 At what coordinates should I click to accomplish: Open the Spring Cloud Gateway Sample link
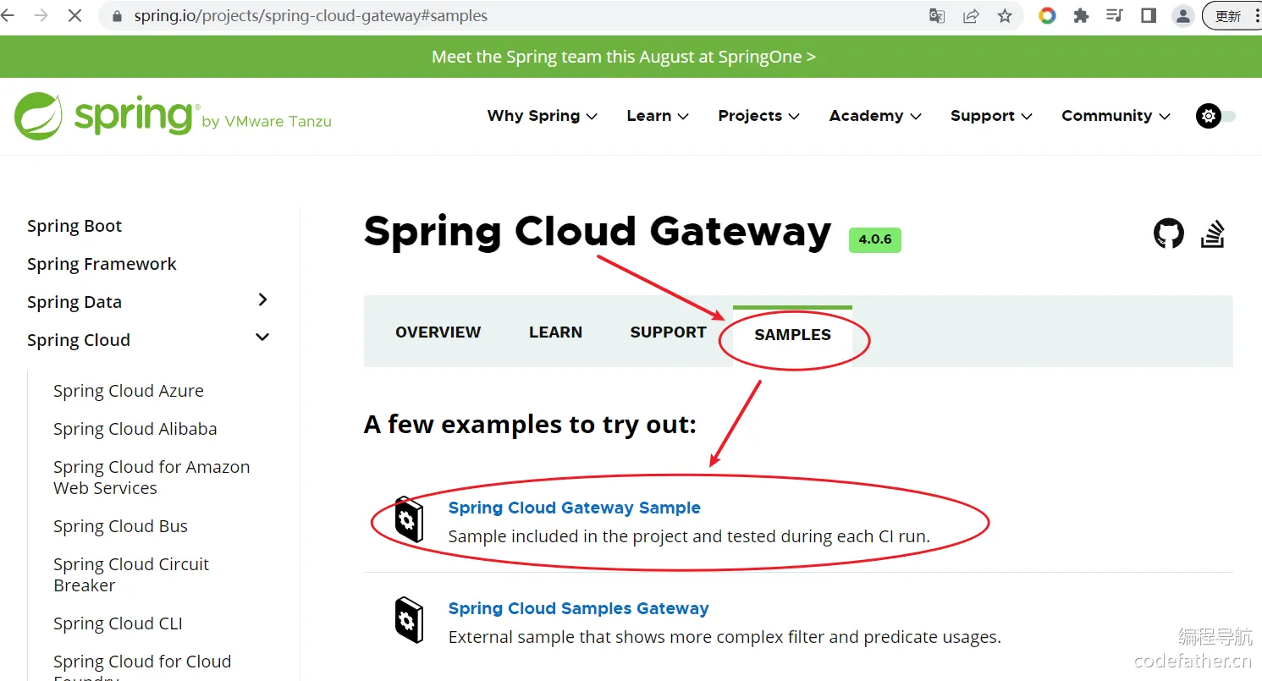coord(574,508)
